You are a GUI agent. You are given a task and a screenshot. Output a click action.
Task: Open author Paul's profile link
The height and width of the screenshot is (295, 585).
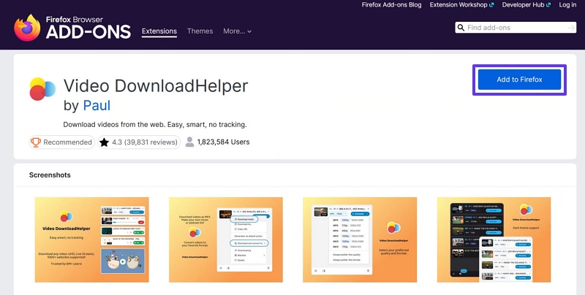(x=97, y=105)
